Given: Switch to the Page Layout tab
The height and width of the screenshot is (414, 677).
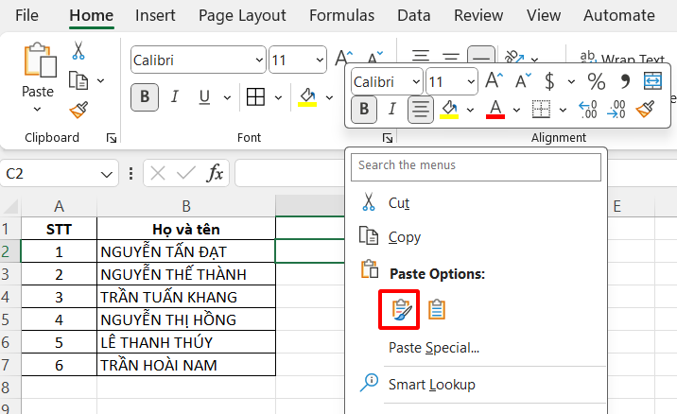Looking at the screenshot, I should 242,15.
